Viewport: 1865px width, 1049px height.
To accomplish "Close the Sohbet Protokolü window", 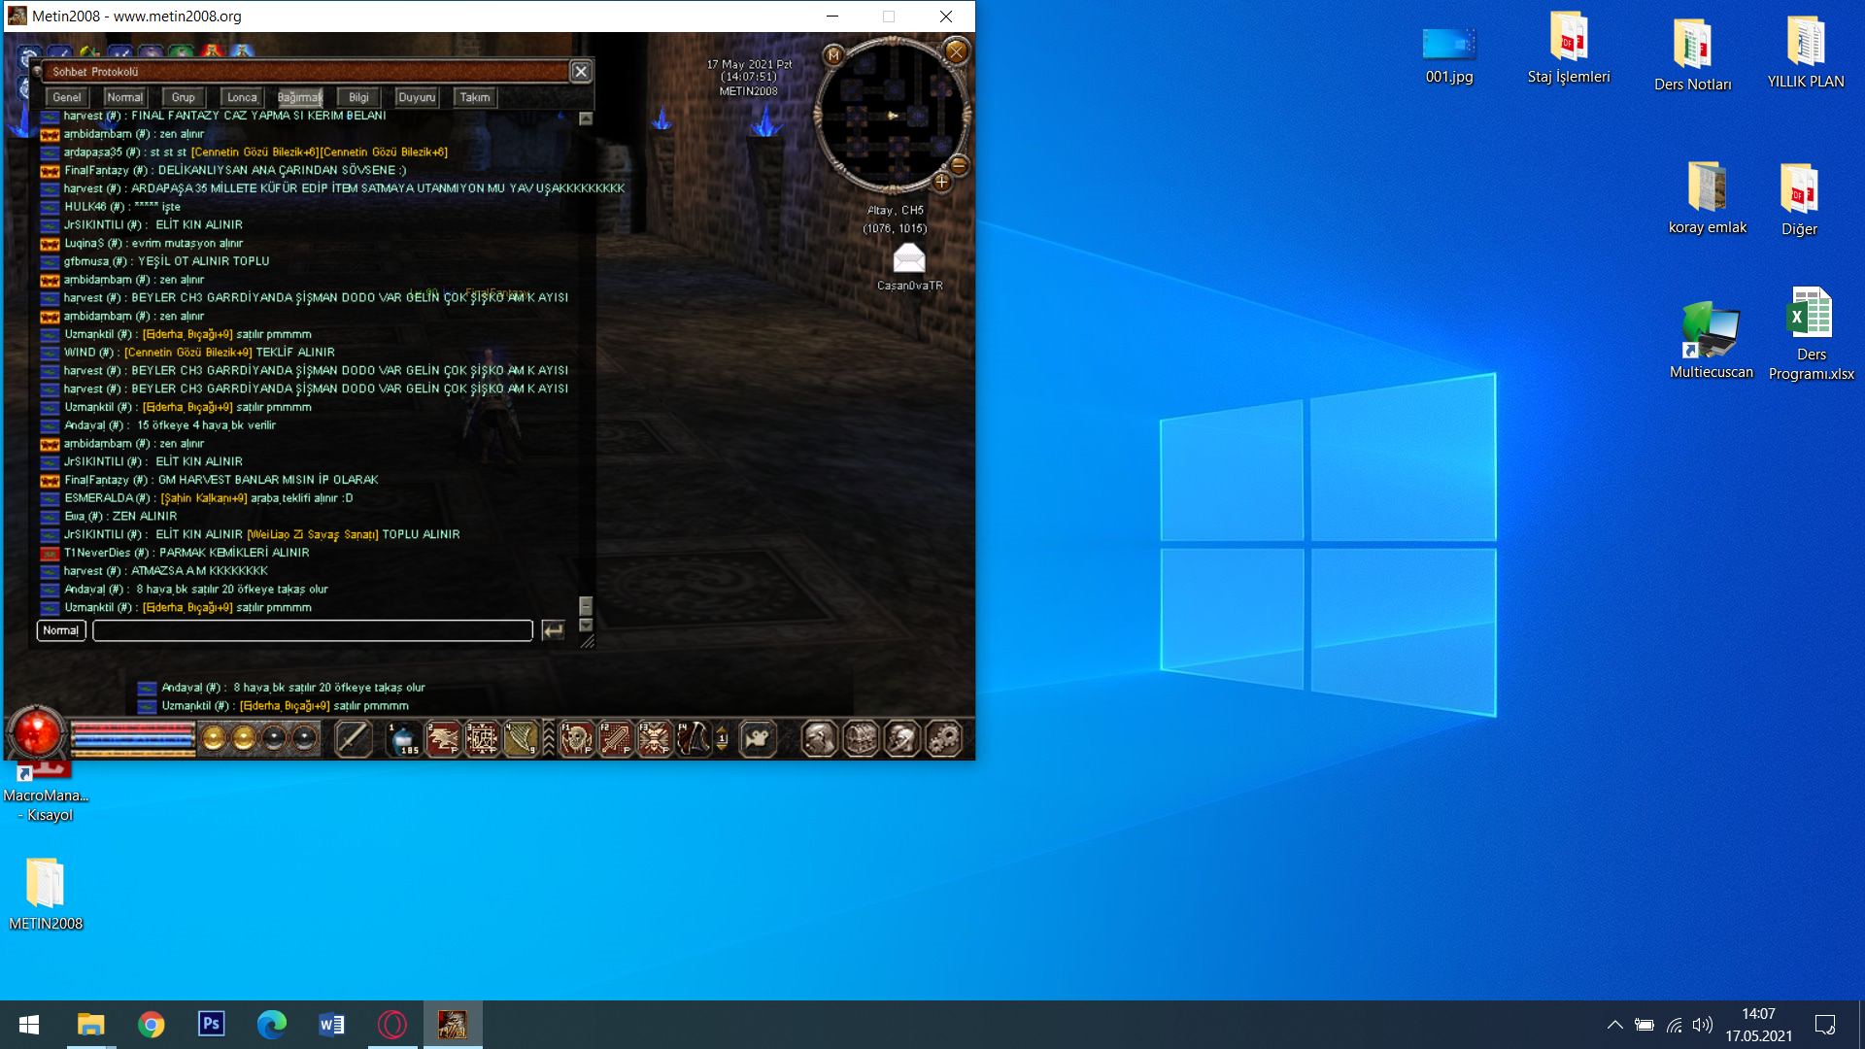I will tap(580, 71).
